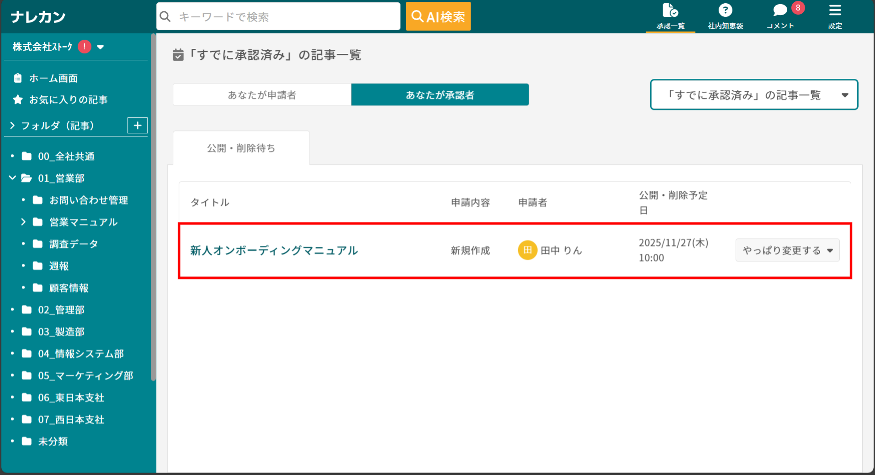Screen dimensions: 875x475
Task: Go to ホーム画面 via the home icon
Action: pos(17,78)
